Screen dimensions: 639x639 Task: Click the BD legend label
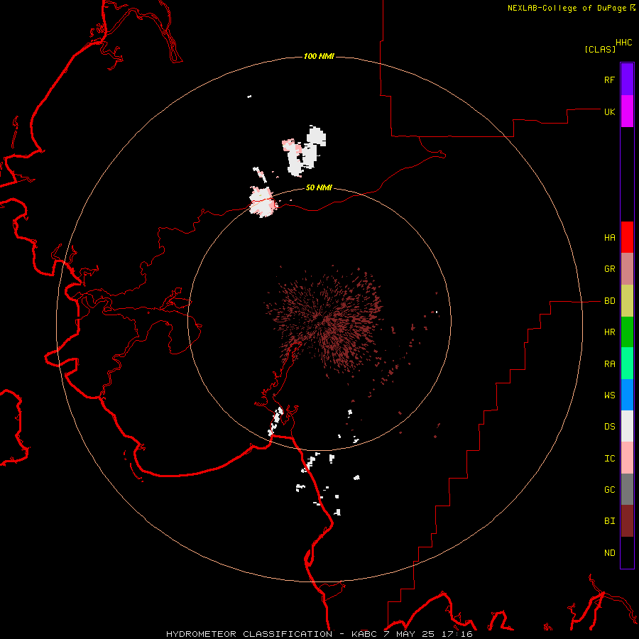[609, 301]
